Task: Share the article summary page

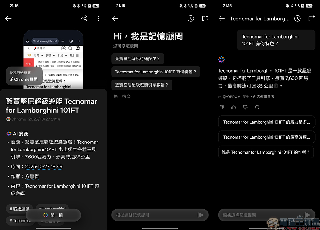Action: pos(84,18)
